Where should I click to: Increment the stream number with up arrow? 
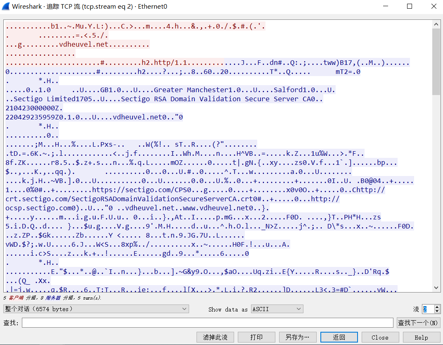(x=437, y=307)
